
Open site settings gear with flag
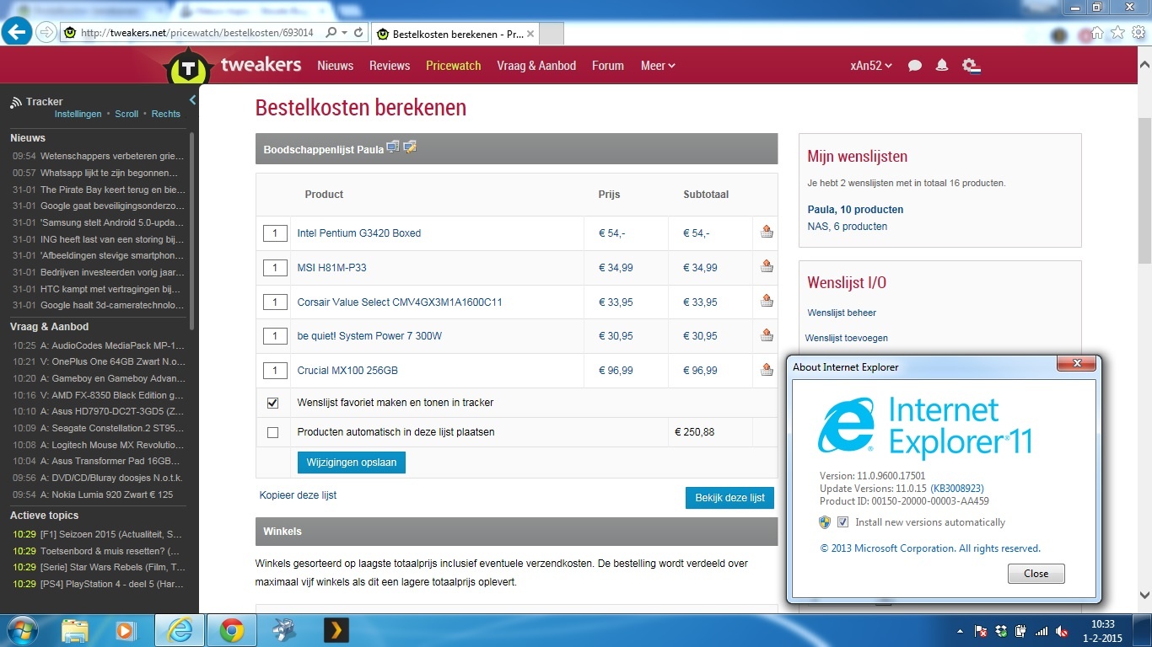point(971,66)
